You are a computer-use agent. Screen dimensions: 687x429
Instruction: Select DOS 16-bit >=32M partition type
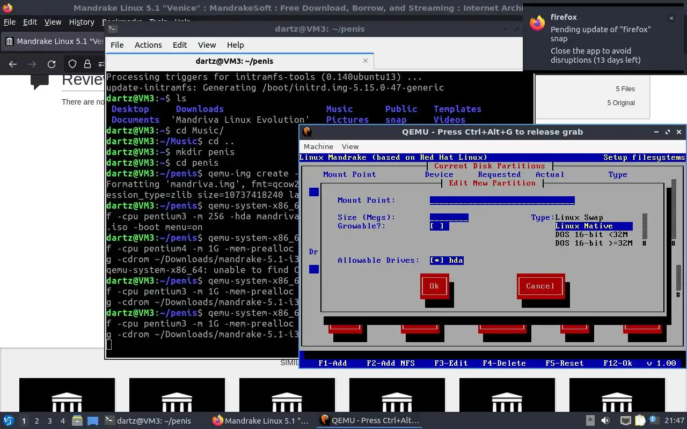click(x=594, y=243)
